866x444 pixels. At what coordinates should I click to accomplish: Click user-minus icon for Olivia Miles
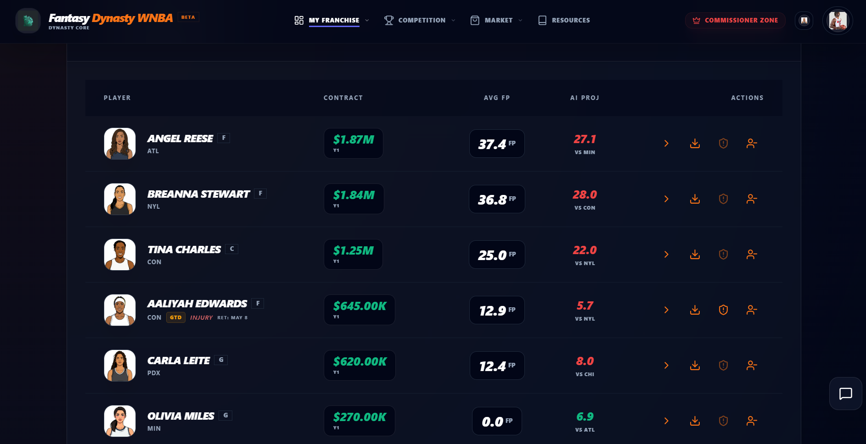752,421
